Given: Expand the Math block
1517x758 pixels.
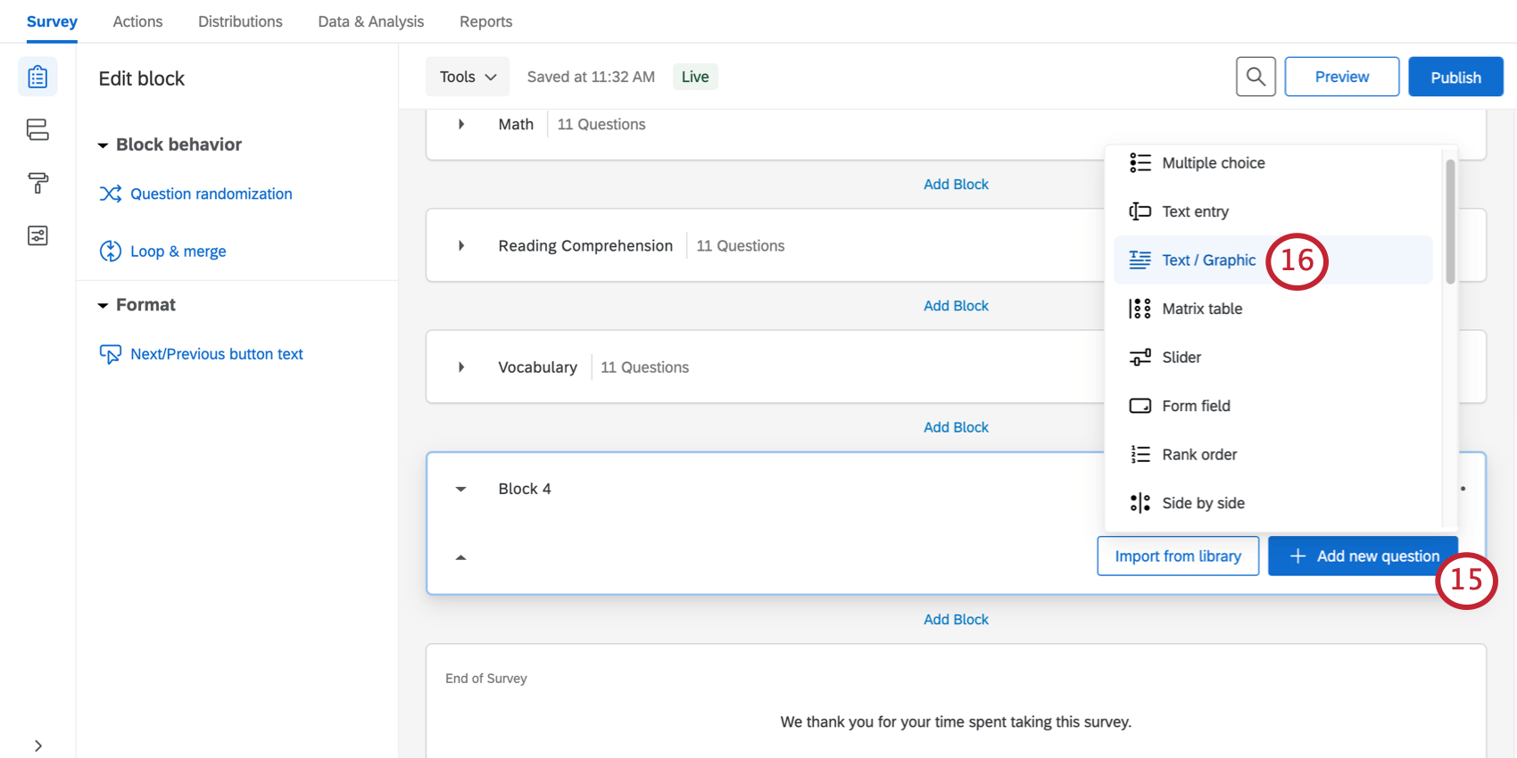Looking at the screenshot, I should tap(461, 125).
